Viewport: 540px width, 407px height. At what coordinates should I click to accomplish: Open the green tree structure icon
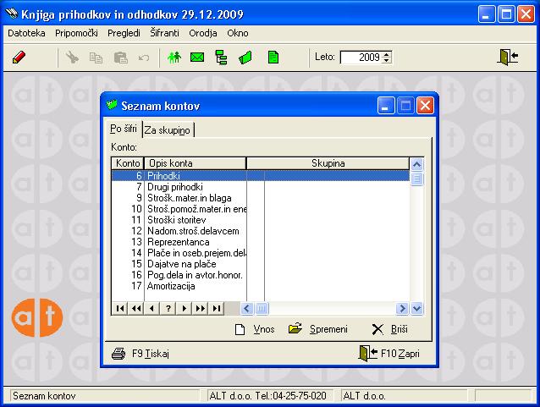222,58
